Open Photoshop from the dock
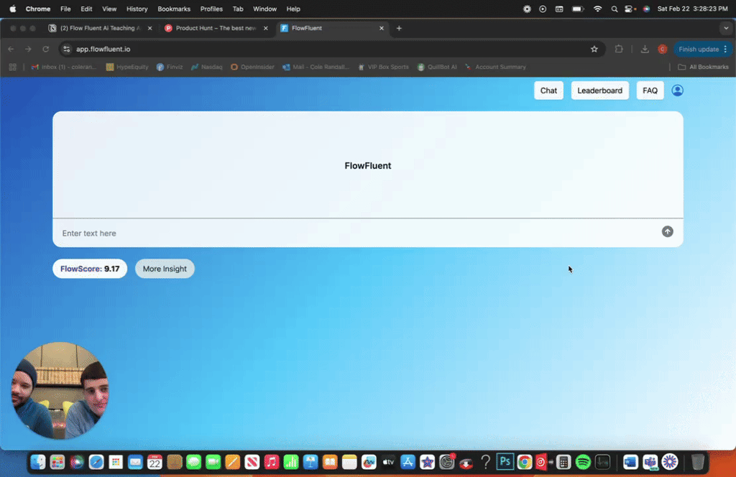Screen dimensions: 736x477 pyautogui.click(x=505, y=462)
